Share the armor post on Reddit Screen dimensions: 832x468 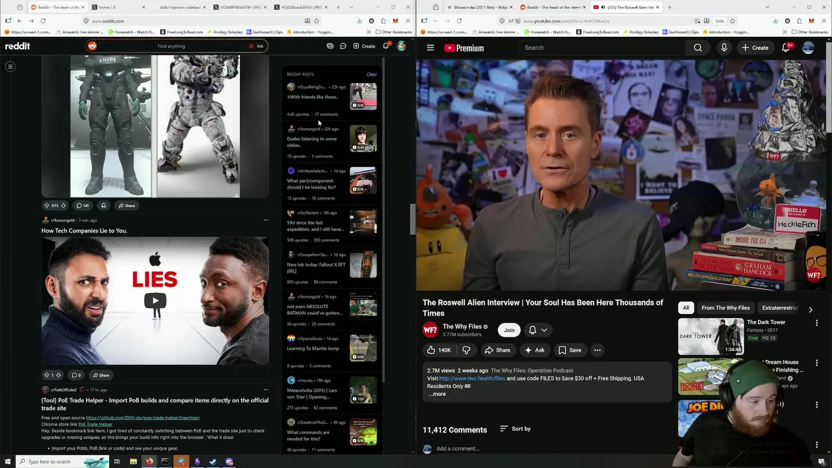tap(126, 205)
